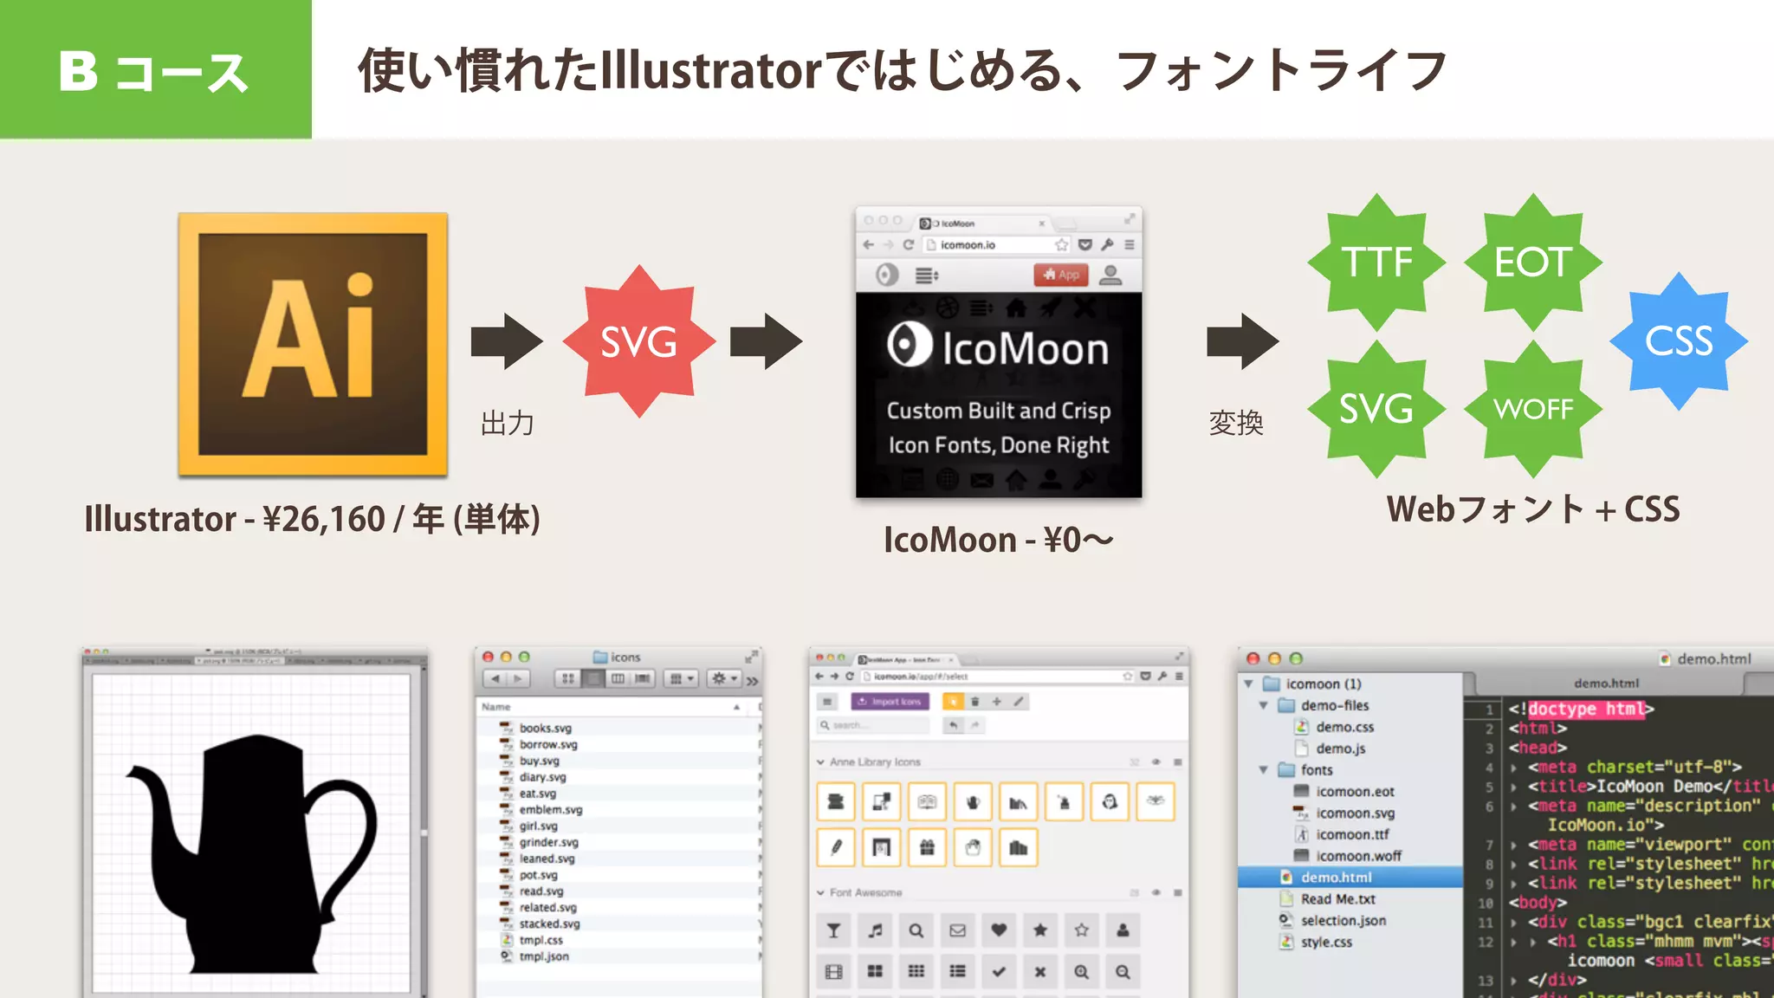1774x998 pixels.
Task: Toggle the yellow select-mode tool in IcoMoon
Action: point(953,702)
